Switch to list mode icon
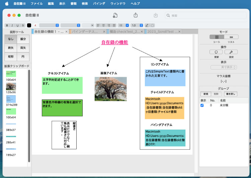Viewport: 251px width, 178px height. click(x=231, y=37)
